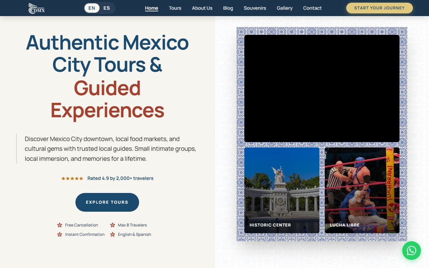
Task: Click the Explore Tours button
Action: tap(107, 202)
